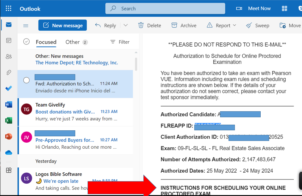
Task: Select checkbox for Fwd: Authorization email
Action: coord(26,80)
